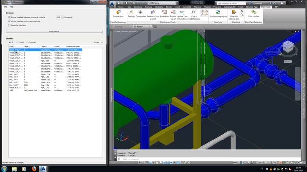
Task: Select the highlighted first Vessel clash row
Action: pyautogui.click(x=46, y=50)
